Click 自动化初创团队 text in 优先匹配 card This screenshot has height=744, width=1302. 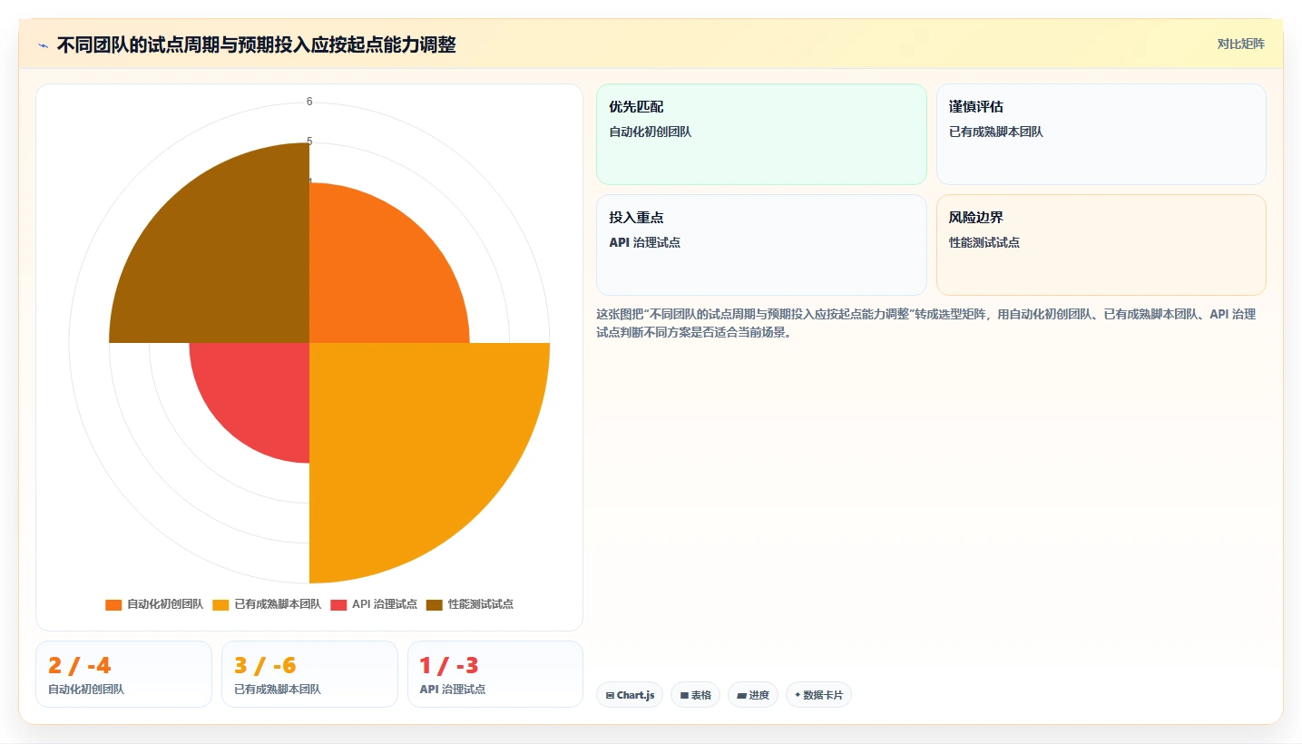coord(650,132)
